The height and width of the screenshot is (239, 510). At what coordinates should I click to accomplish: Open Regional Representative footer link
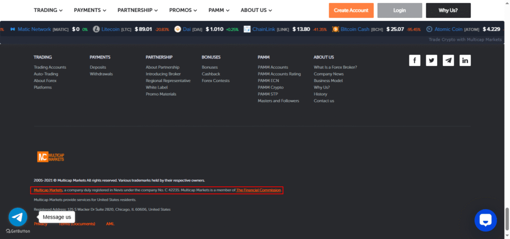coord(168,81)
